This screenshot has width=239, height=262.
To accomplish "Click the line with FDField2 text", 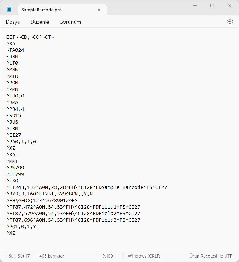I will click(73, 214).
